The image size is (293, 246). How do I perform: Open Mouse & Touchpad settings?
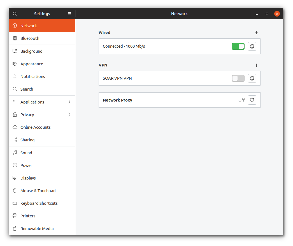pos(42,191)
